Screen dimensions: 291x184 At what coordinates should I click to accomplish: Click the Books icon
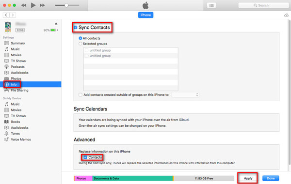point(6,122)
